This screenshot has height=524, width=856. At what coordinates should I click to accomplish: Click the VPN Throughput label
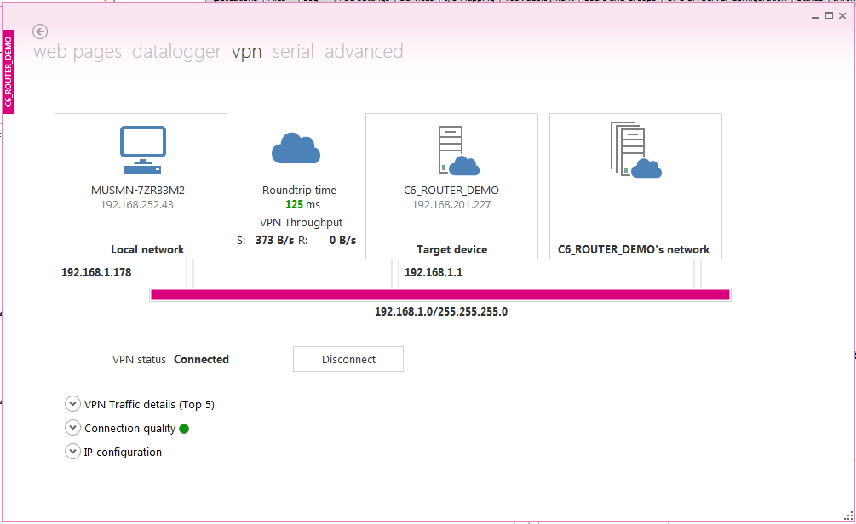pos(301,223)
